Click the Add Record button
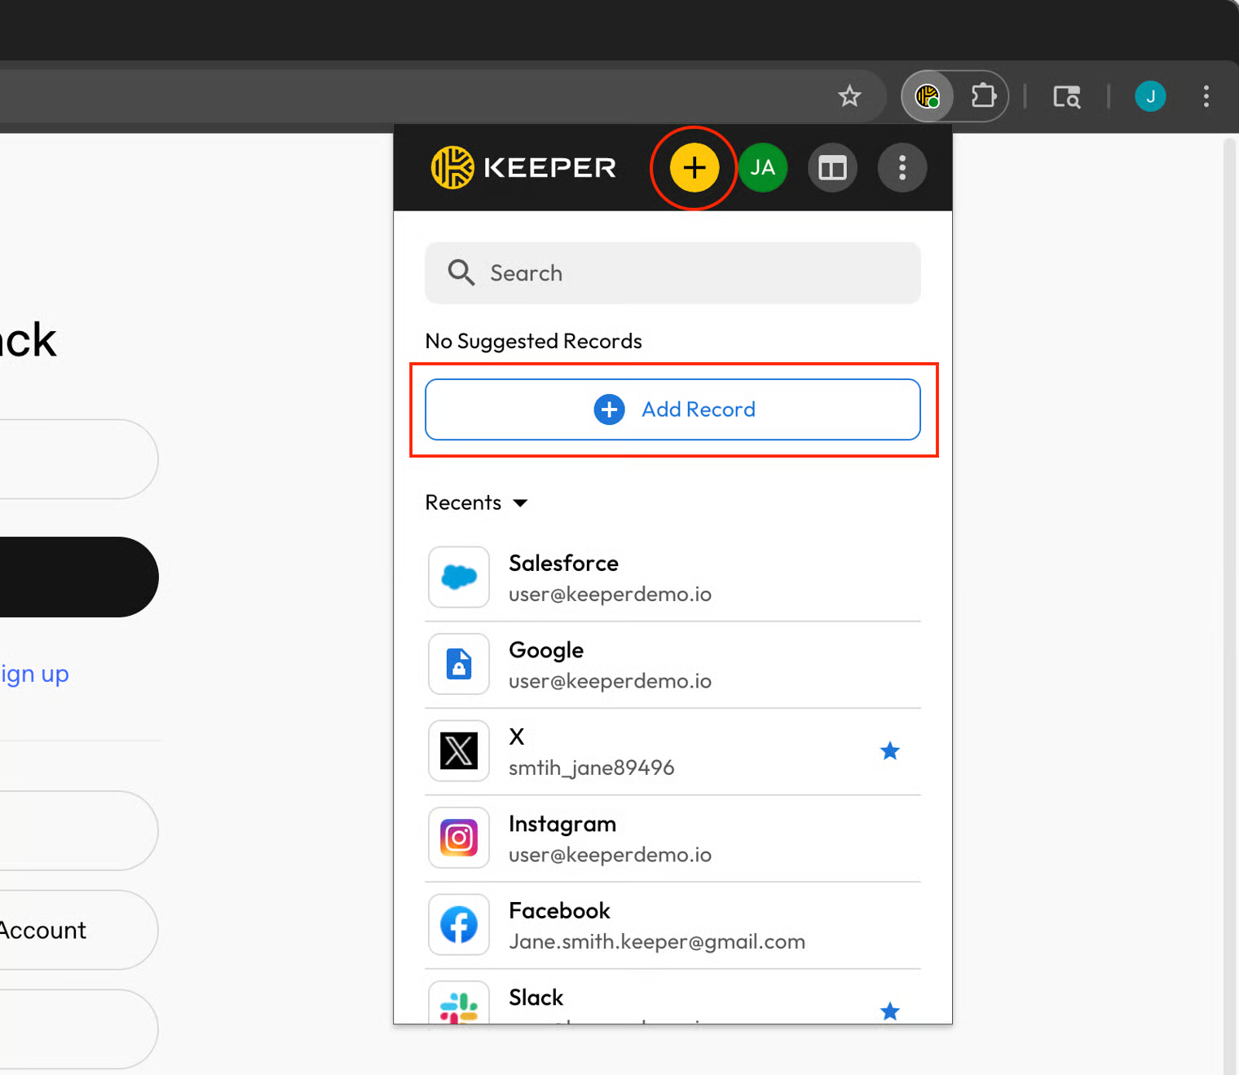1239x1075 pixels. (x=672, y=409)
